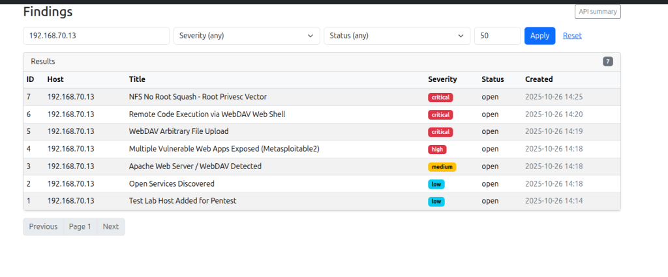Select the Page 1 pagination item

point(80,227)
